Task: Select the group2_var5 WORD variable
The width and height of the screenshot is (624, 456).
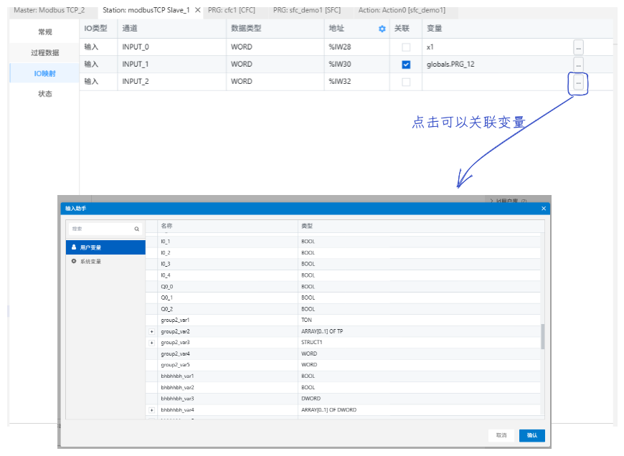Action: [343, 365]
